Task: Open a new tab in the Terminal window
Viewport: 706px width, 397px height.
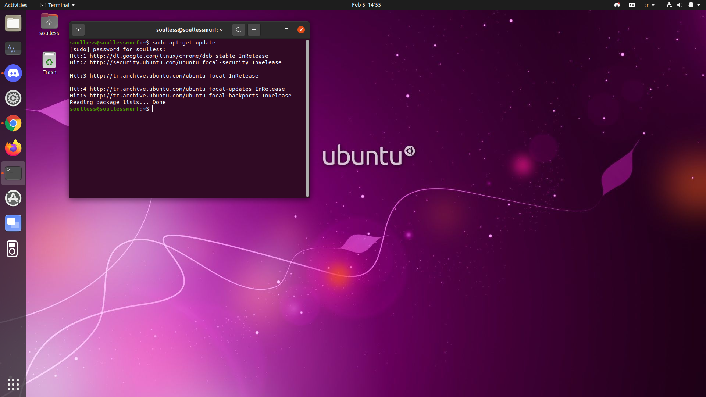Action: click(78, 30)
